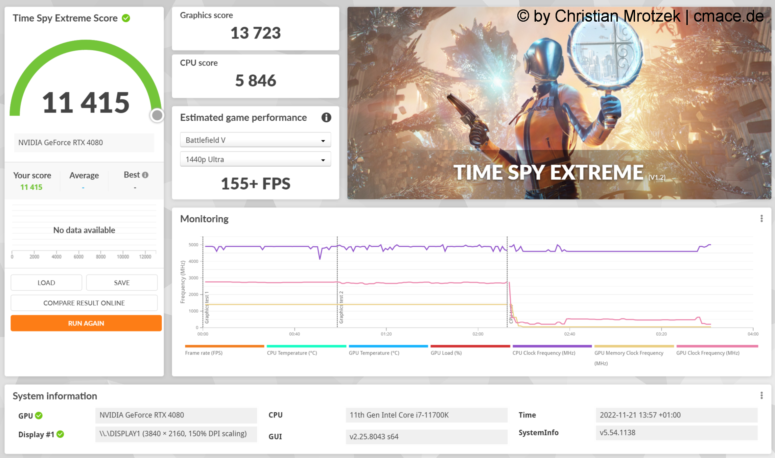Screen dimensions: 775x458
Task: Click the gray gauge knob on score arc
Action: pos(157,115)
